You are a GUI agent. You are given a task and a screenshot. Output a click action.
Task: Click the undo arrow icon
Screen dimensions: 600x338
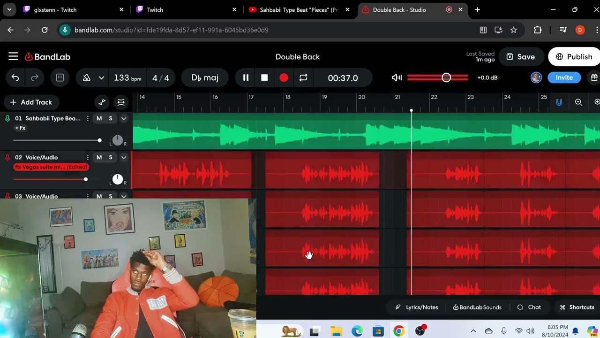pyautogui.click(x=15, y=78)
